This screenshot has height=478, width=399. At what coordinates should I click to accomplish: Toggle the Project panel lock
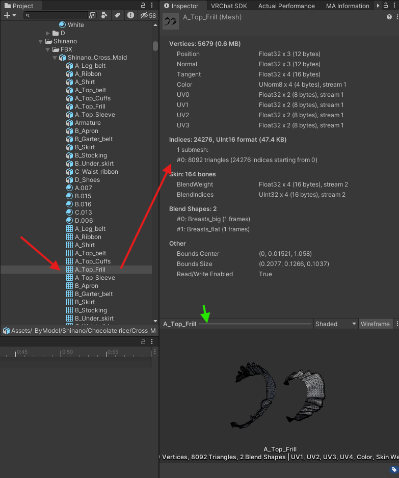click(x=143, y=5)
